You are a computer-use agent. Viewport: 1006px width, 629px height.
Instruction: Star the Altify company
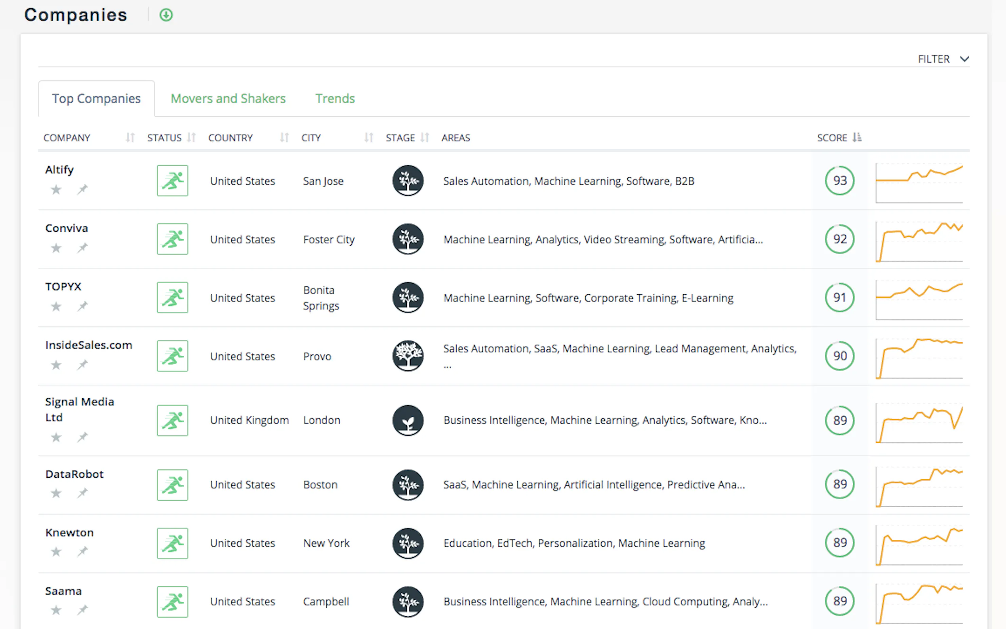(56, 190)
